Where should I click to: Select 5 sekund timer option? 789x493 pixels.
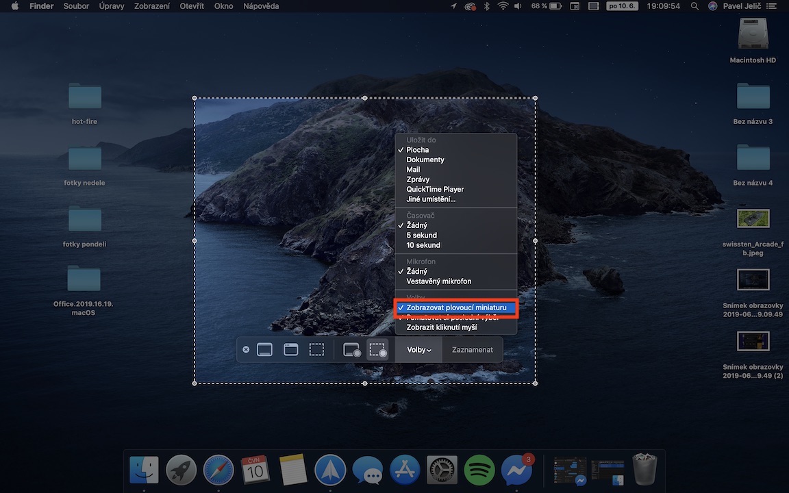421,236
